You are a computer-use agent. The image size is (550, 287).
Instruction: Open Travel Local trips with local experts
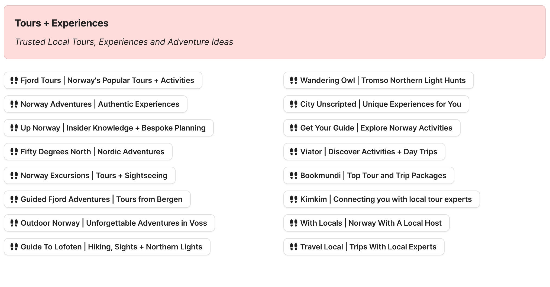click(364, 247)
